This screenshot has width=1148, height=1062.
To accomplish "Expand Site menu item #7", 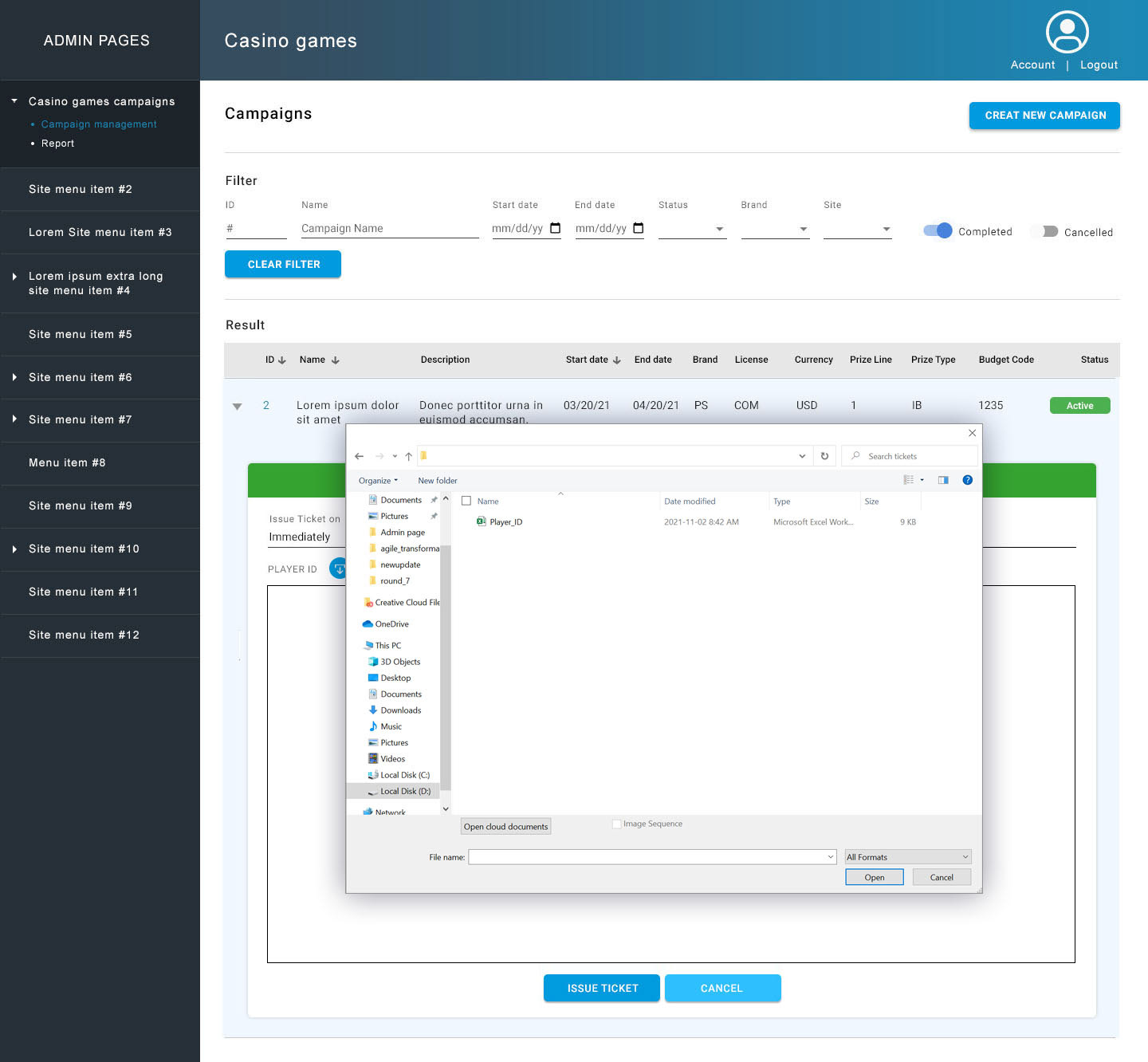I will (14, 419).
